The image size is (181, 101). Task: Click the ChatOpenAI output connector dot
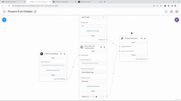click(107, 40)
